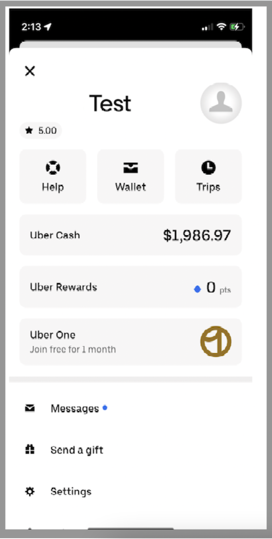Open the Wallet tile
The width and height of the screenshot is (272, 539).
(130, 176)
